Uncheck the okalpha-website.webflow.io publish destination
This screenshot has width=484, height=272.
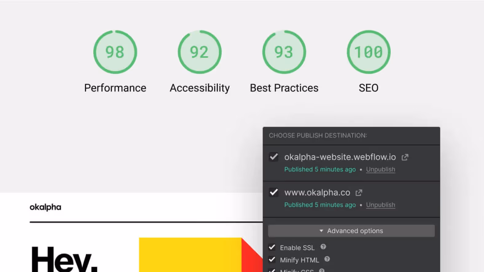tap(274, 157)
